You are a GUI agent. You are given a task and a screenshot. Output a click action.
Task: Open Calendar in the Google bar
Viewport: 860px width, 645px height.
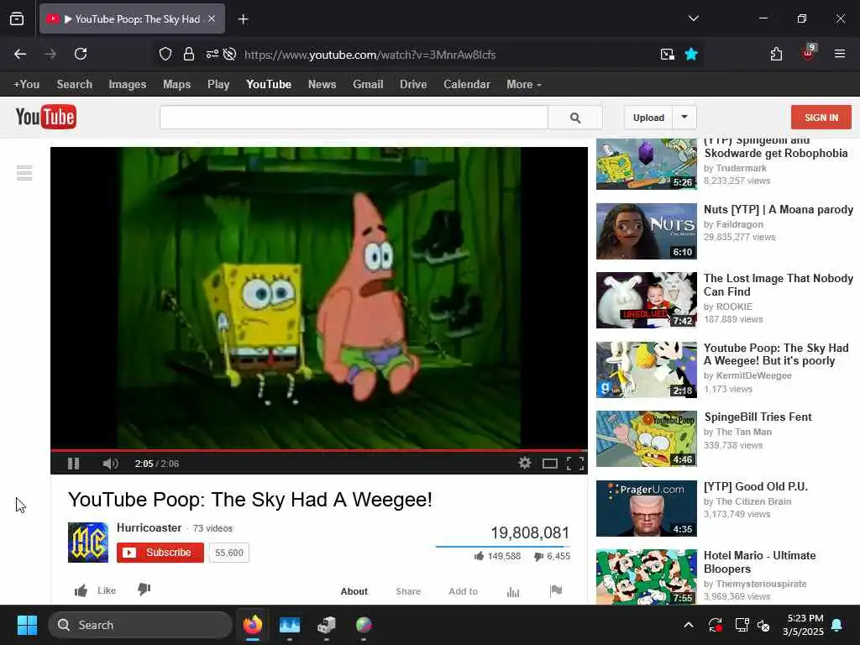tap(467, 85)
